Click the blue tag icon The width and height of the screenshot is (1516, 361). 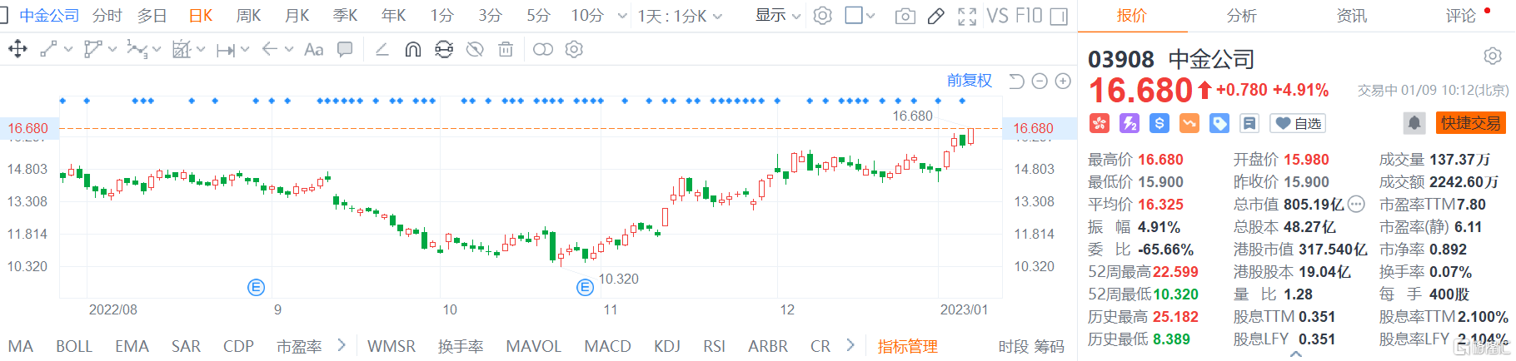pos(1219,124)
